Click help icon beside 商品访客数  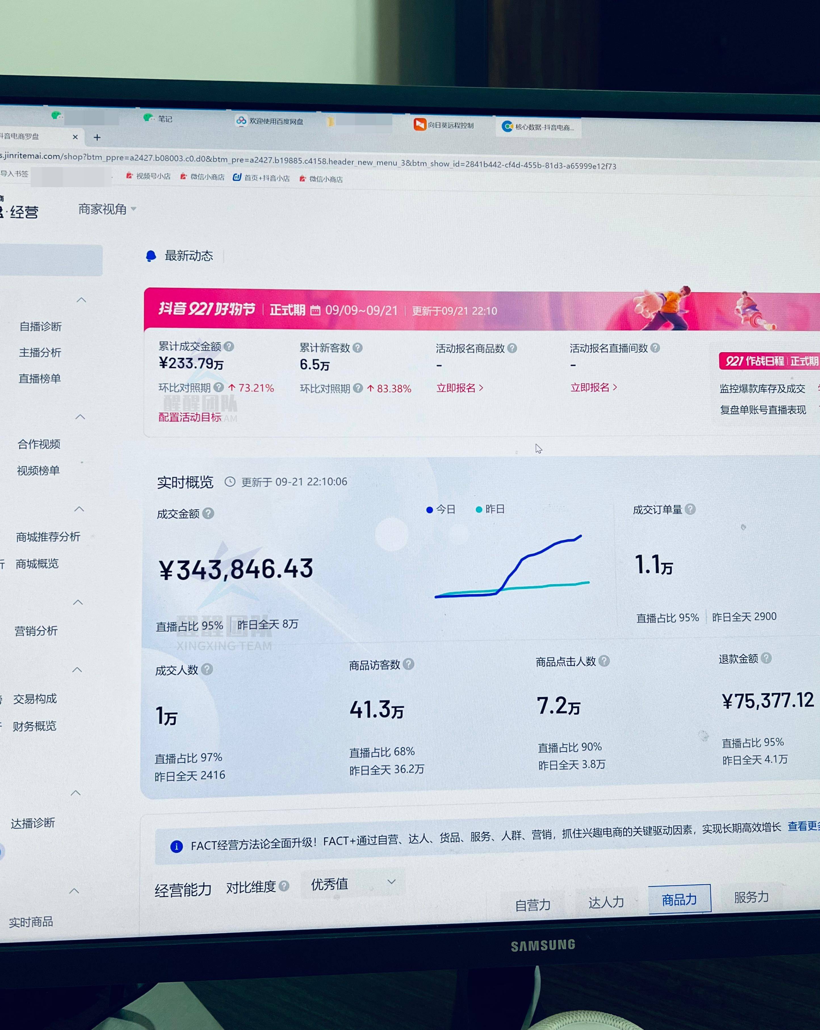pos(408,664)
